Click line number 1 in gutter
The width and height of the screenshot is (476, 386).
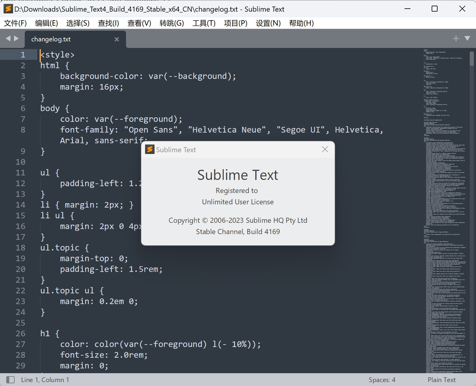(23, 55)
